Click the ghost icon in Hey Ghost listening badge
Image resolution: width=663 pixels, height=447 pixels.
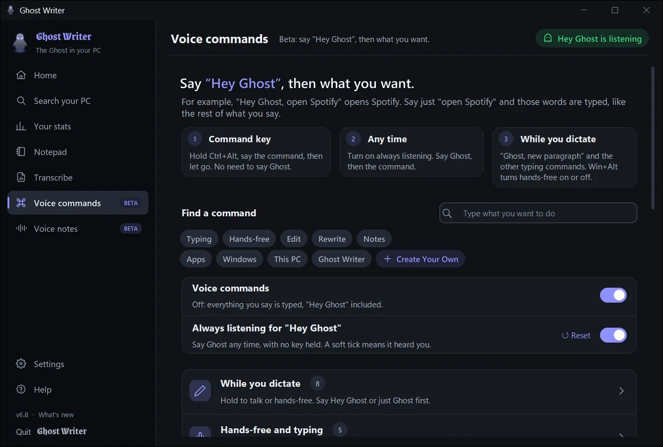point(548,38)
